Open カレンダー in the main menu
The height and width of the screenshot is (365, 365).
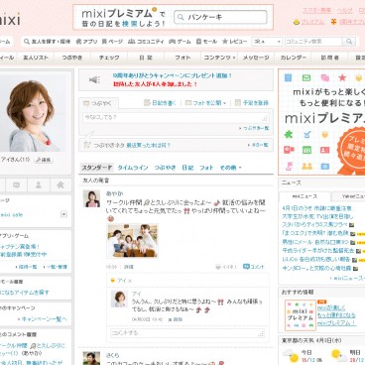pos(293,58)
